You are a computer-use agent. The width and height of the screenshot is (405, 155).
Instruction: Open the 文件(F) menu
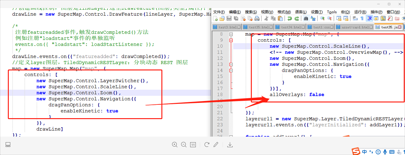tap(219, 12)
